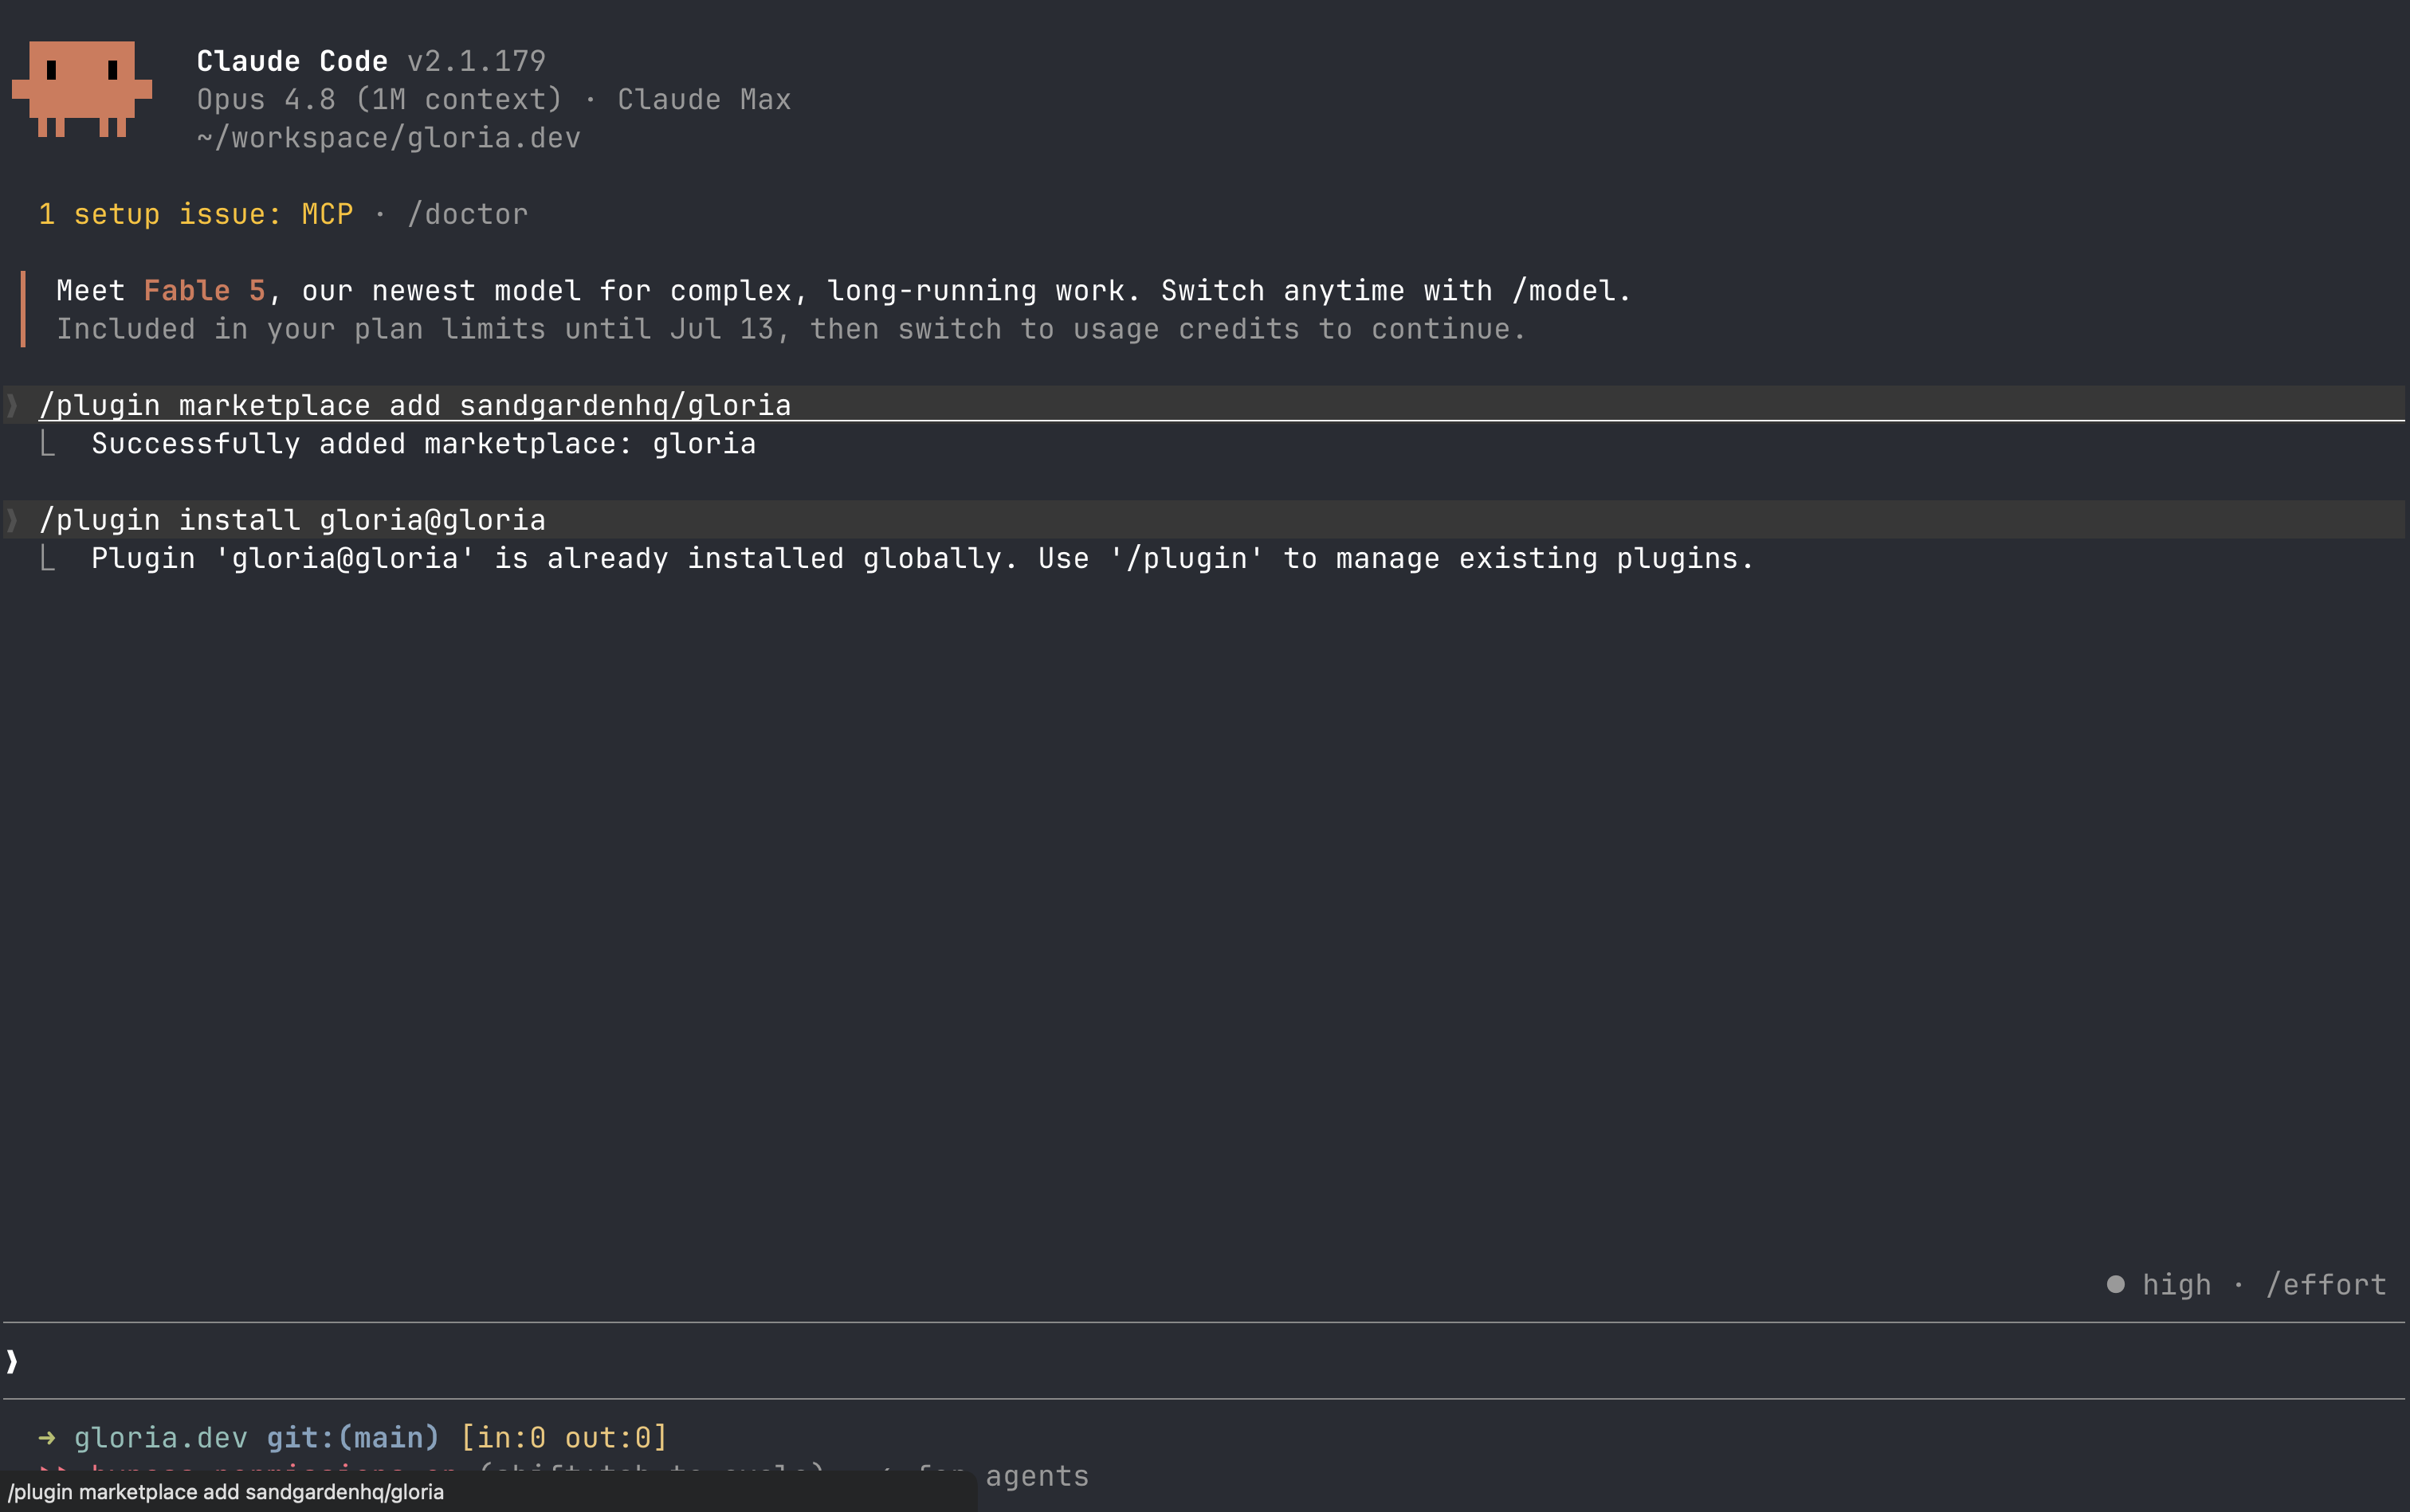Click the 'Claude Code' title text
The width and height of the screenshot is (2410, 1512).
coord(292,61)
